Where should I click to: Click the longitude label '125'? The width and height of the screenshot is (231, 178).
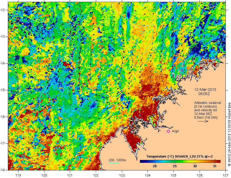tap(174, 175)
